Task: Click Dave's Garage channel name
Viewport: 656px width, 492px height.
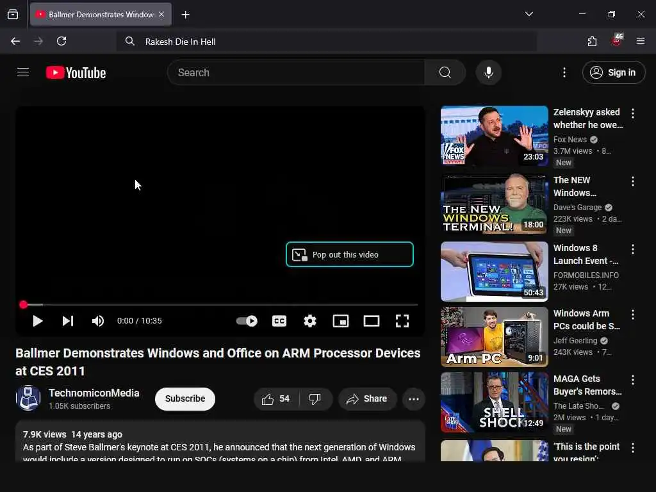Action: click(577, 207)
